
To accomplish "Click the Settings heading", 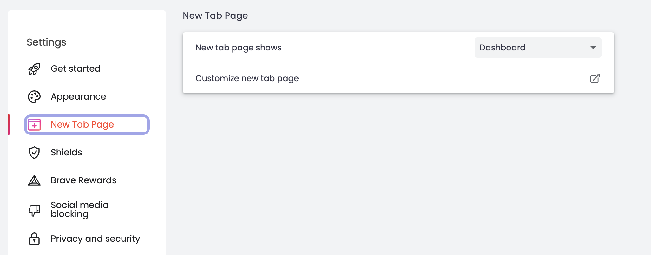I will [x=47, y=42].
